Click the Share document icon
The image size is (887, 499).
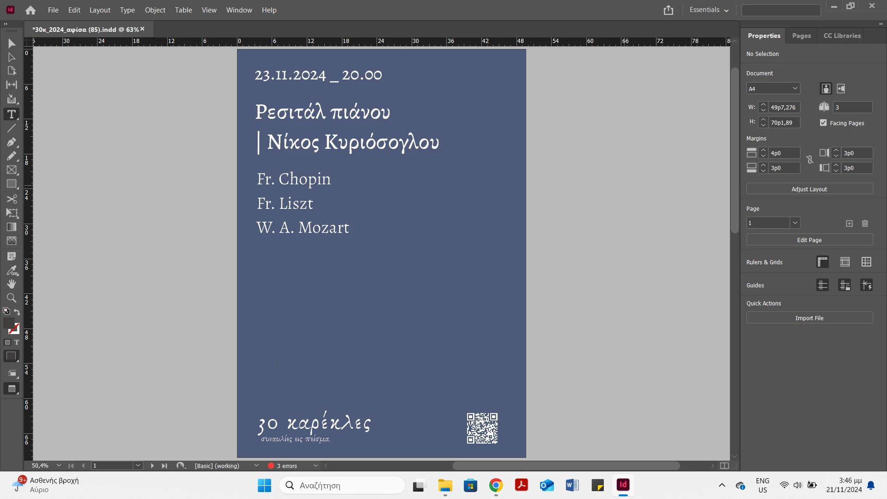point(668,10)
